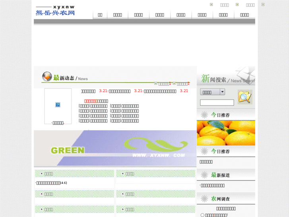Screen dimensions: 289x217
Task: Click the plus icon between the two header links
Action: click(x=237, y=4)
